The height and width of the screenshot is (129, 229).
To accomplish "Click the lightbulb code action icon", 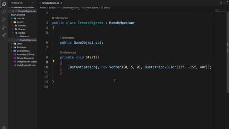I will [54, 61].
